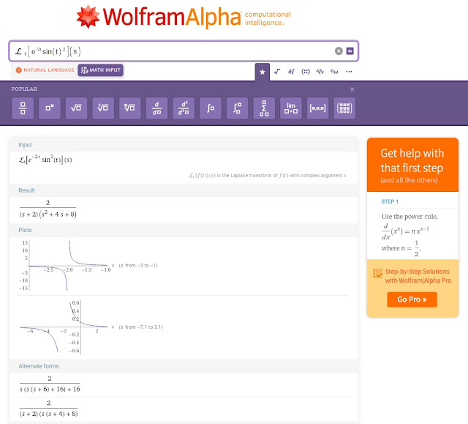Viewport: 468px width, 424px height.
Task: Open the calculus partial-integral symbols tab
Action: (x=291, y=72)
